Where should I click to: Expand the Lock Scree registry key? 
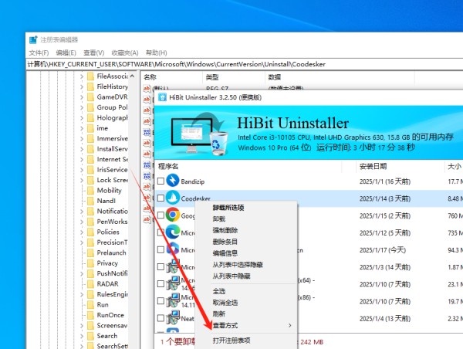coord(82,180)
